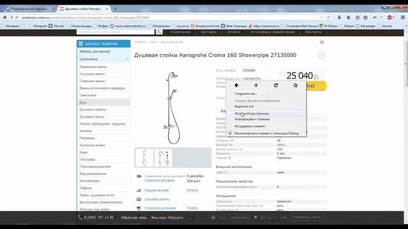Collapse the Сантехника section arrow
This screenshot has width=408, height=229.
[x=127, y=59]
